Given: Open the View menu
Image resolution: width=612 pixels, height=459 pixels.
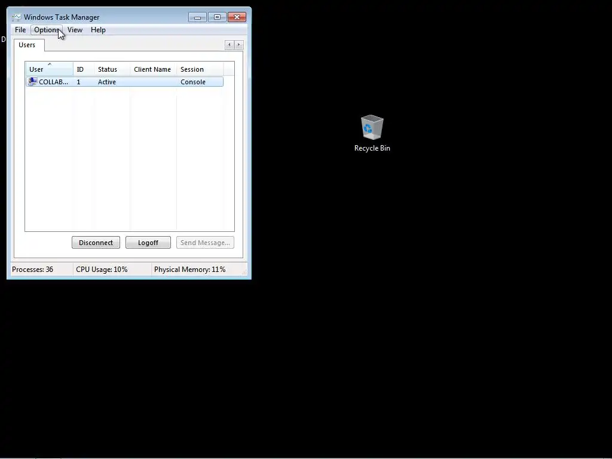Looking at the screenshot, I should (75, 30).
